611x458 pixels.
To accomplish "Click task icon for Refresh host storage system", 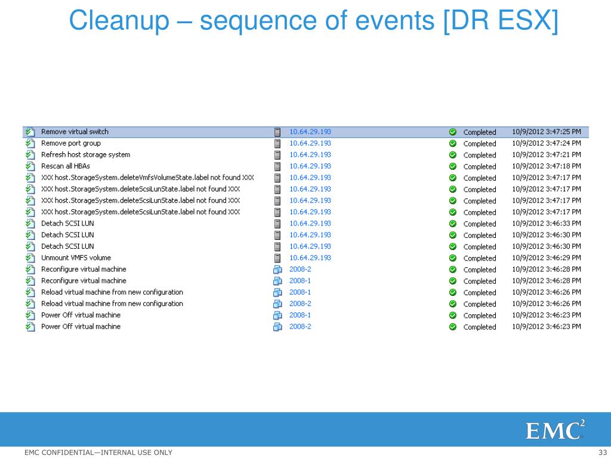I will click(30, 155).
